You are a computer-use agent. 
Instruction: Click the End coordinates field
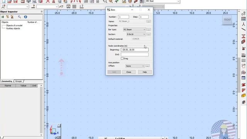[x=135, y=54]
